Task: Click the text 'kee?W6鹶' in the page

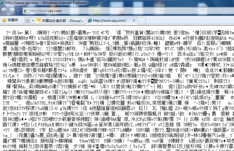Action: point(89,65)
